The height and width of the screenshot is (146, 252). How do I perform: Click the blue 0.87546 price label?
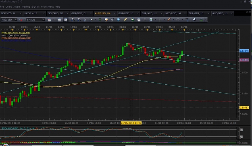[x=244, y=51]
